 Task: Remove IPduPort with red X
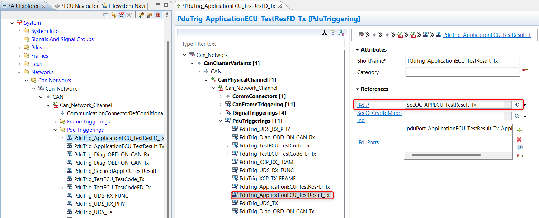click(x=519, y=139)
